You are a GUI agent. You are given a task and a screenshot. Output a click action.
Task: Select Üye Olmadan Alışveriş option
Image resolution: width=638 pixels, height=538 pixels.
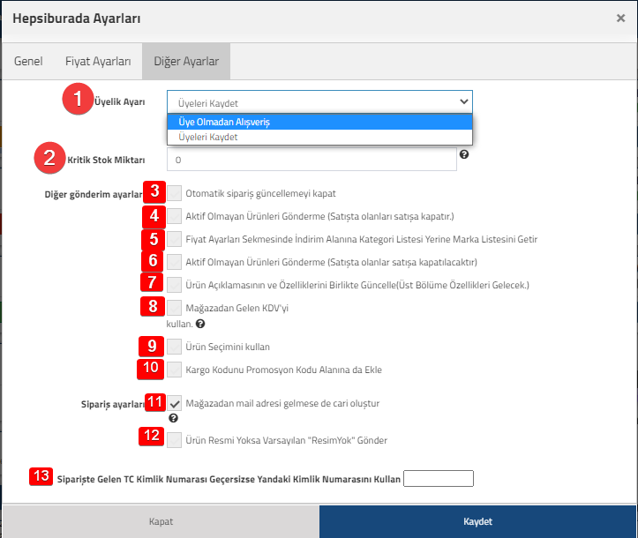319,122
